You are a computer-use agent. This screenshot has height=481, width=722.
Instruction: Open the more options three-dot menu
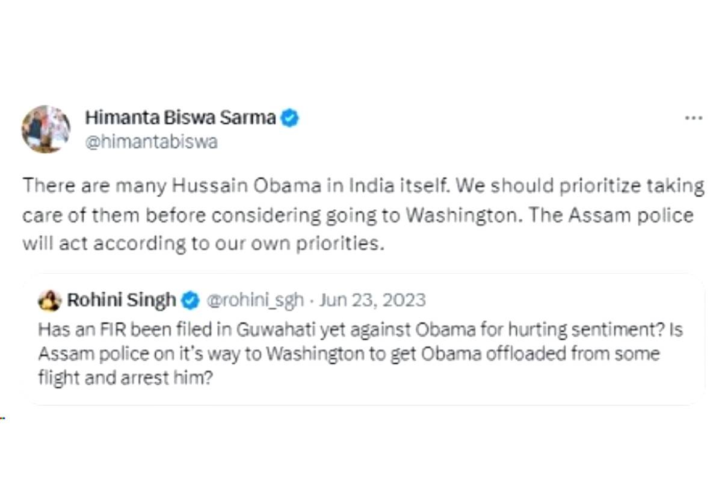click(x=693, y=118)
